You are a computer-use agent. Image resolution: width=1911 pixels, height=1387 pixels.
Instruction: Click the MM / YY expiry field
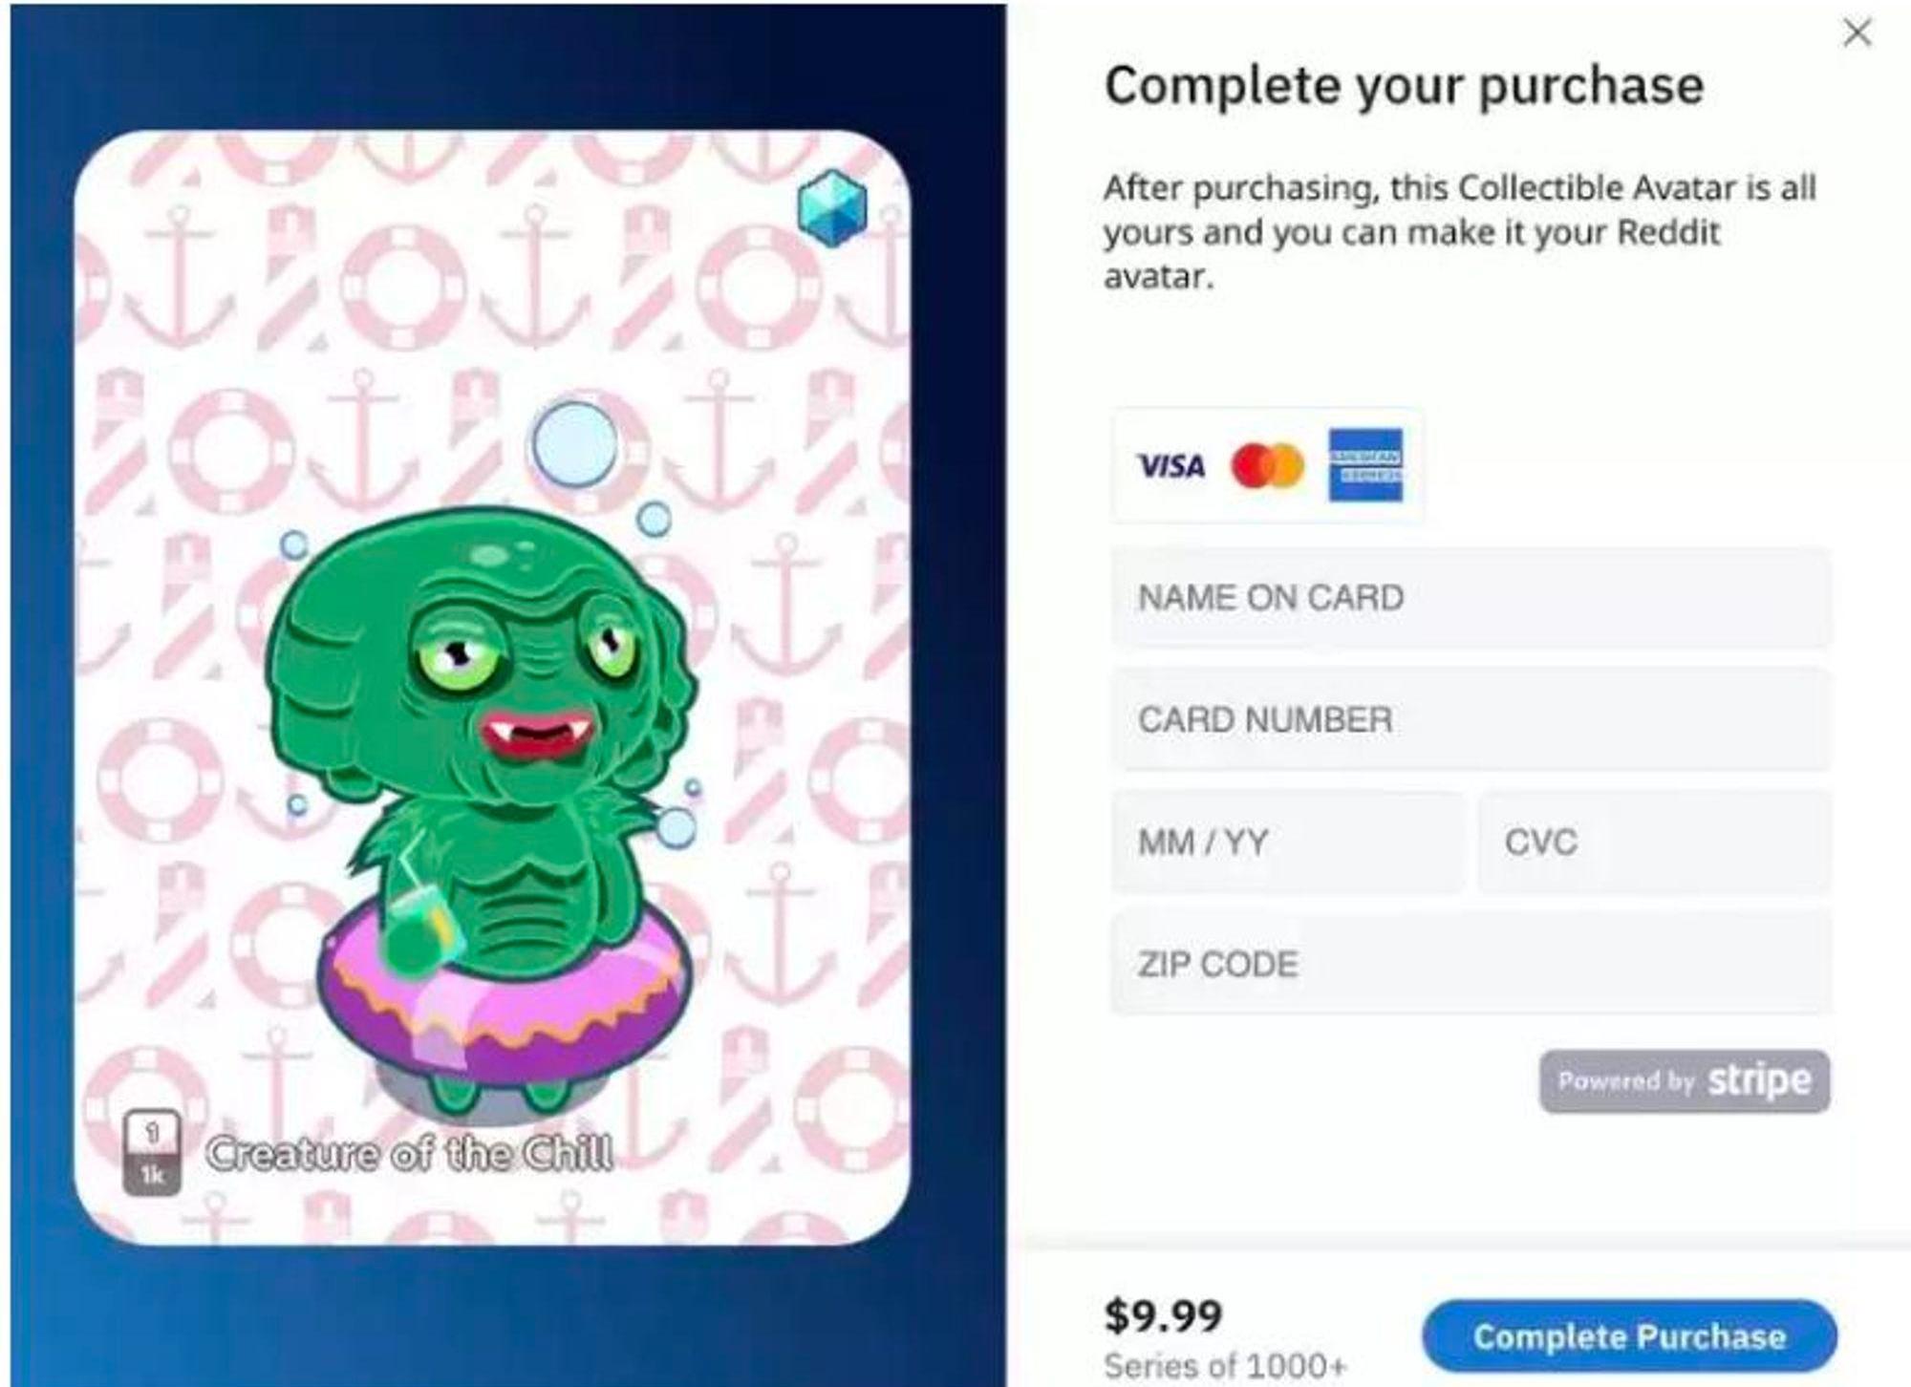point(1287,842)
